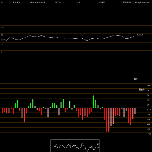Click the MR axis label -40
152x152 pixels.
coord(148,119)
